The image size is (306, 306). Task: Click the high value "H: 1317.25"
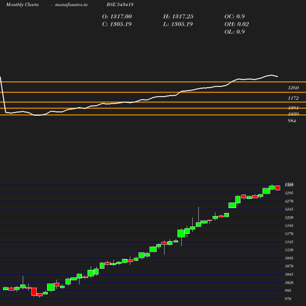[x=178, y=17]
